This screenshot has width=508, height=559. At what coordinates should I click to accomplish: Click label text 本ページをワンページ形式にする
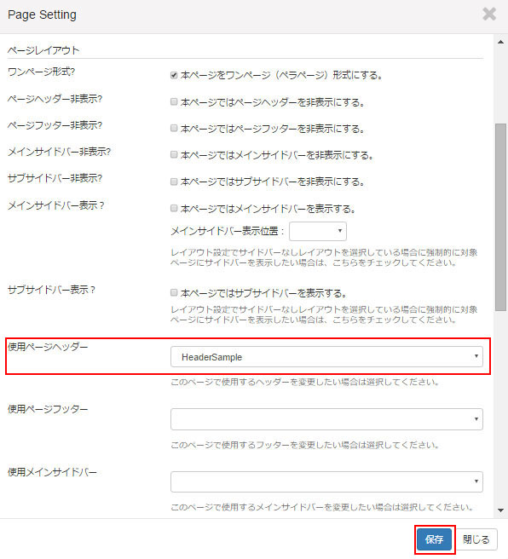pyautogui.click(x=281, y=75)
